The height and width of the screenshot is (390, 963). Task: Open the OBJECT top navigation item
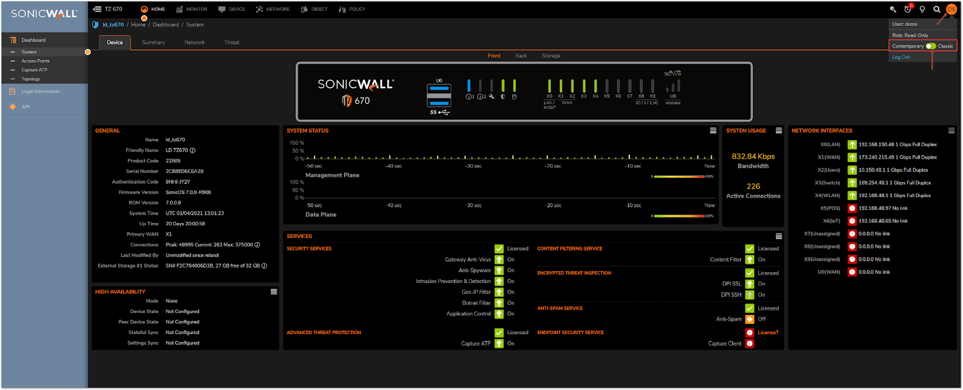click(314, 9)
